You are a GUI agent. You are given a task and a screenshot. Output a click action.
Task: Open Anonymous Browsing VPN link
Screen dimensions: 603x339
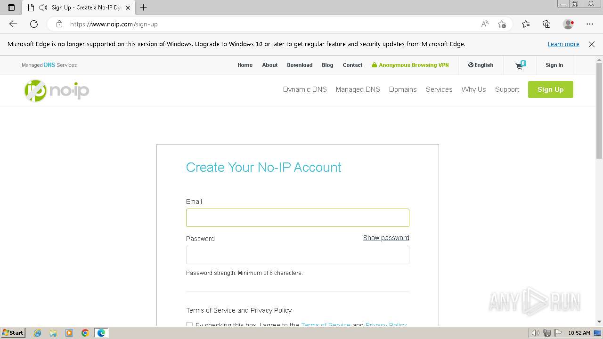coord(410,65)
